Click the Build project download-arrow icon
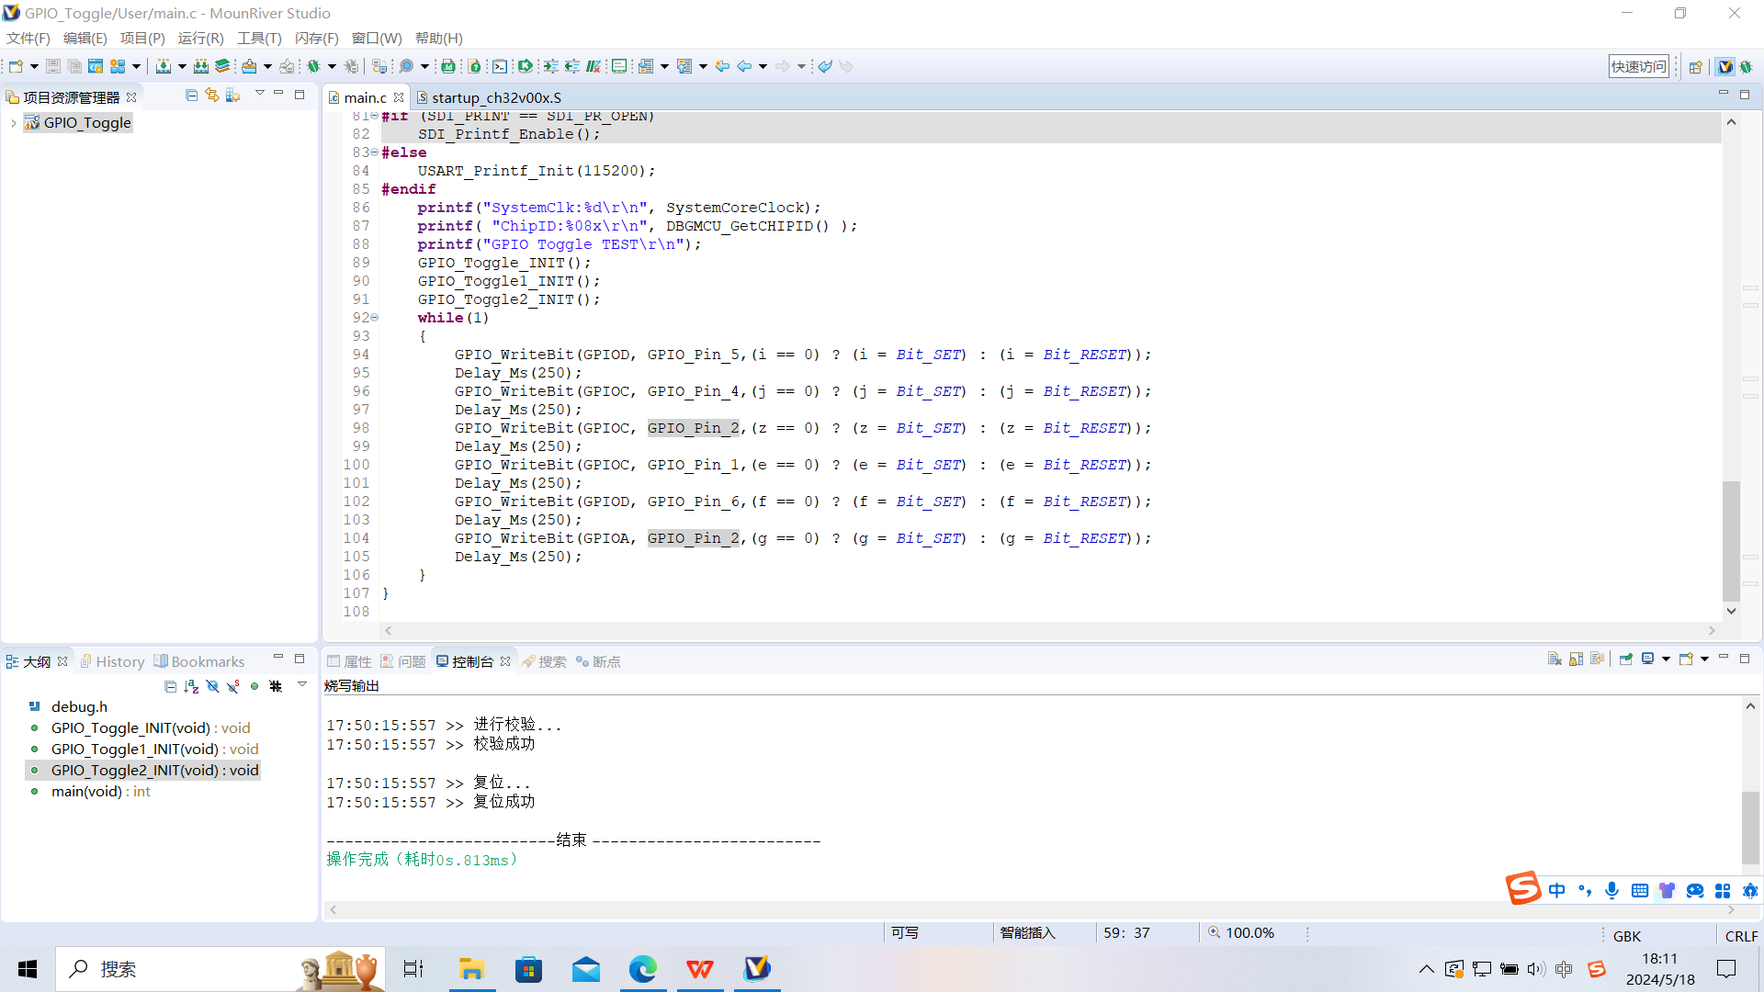The image size is (1764, 992). point(163,66)
